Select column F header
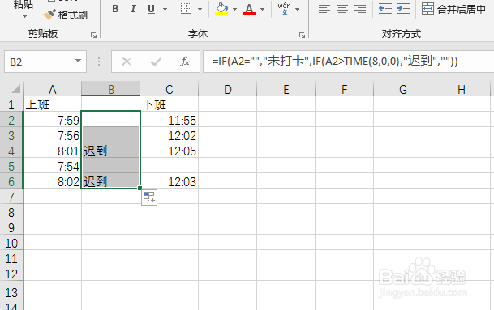 344,89
